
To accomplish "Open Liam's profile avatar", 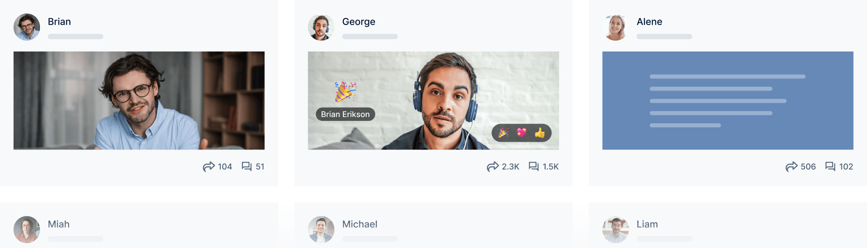I will 616,229.
